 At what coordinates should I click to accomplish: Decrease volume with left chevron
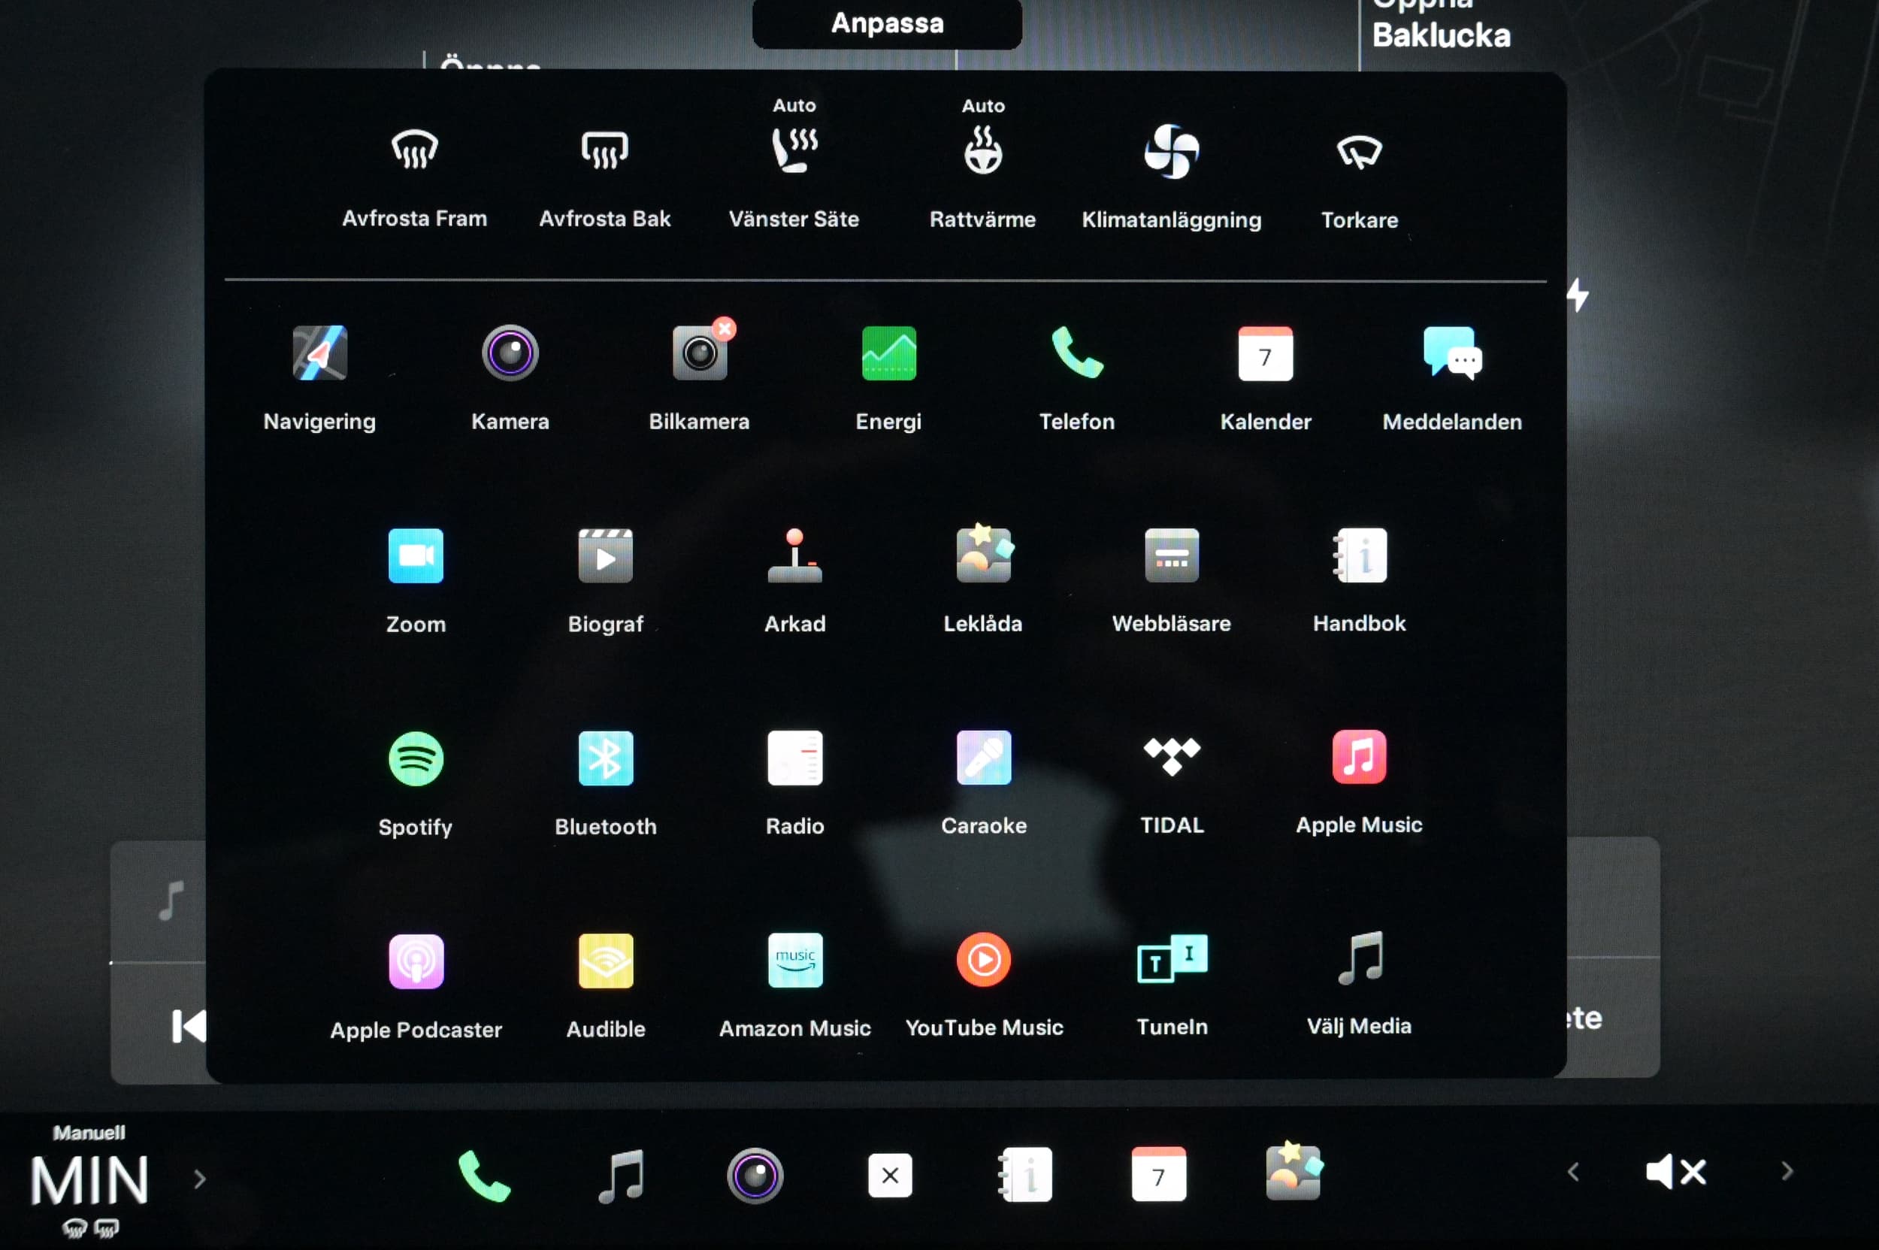click(x=1573, y=1171)
